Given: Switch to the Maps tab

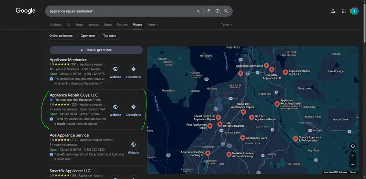Looking at the screenshot, I should tap(79, 25).
